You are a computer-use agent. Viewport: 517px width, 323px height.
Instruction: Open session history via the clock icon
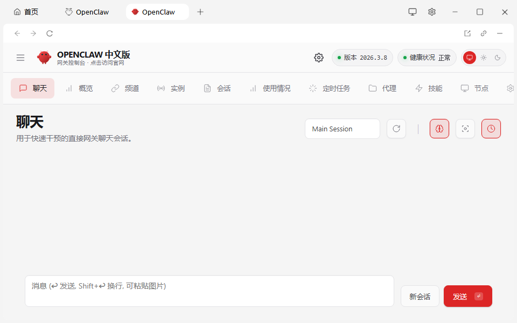pos(491,129)
